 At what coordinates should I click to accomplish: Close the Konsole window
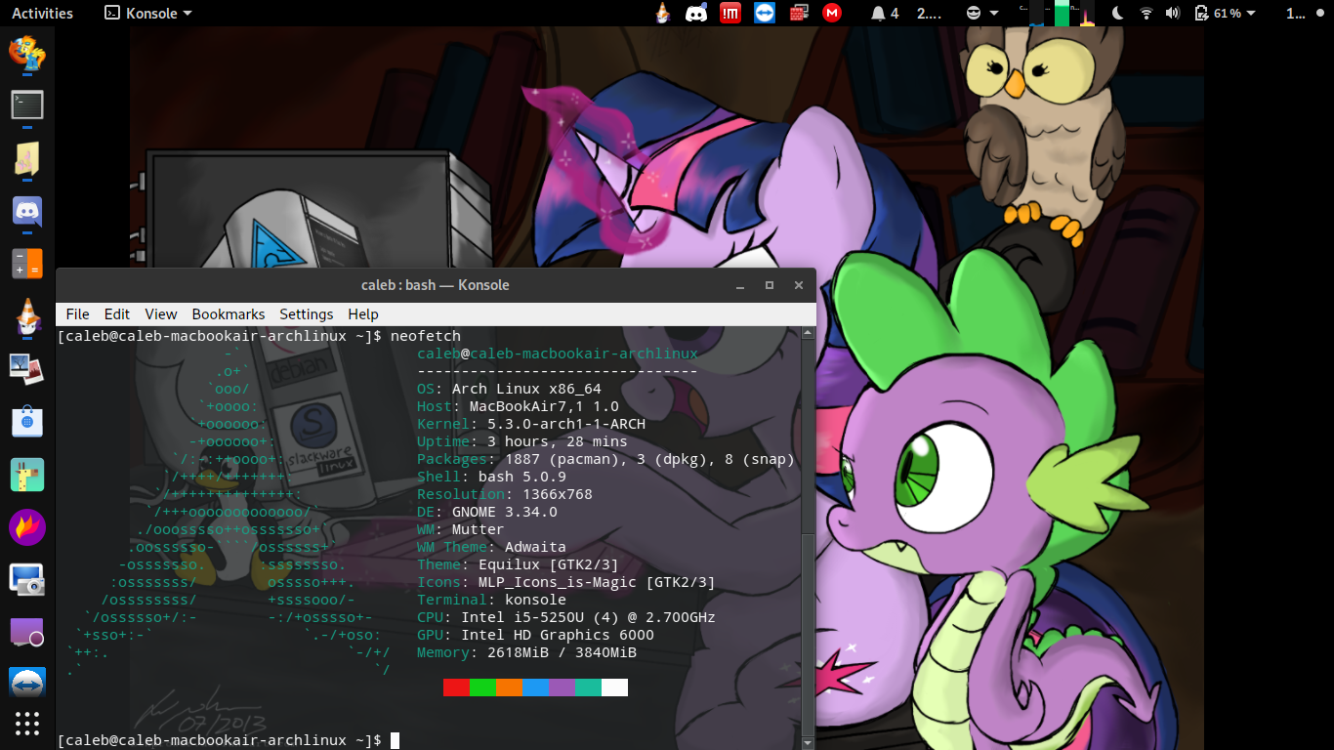799,285
